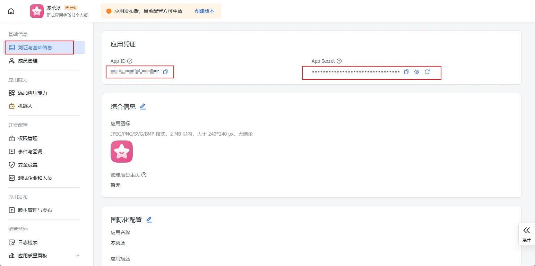Click 创建版本 link in the banner
Viewport: 535px width, 266px height.
pos(204,11)
